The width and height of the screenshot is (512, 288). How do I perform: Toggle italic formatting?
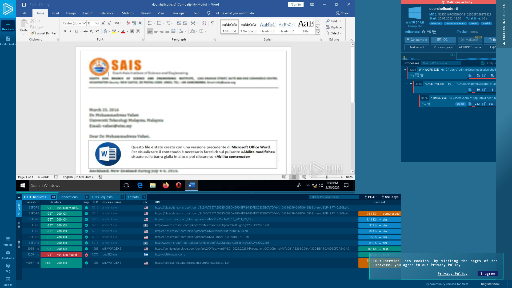coord(70,31)
